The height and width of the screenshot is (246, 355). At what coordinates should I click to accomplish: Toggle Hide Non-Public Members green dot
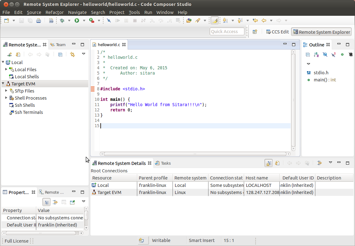point(342,54)
